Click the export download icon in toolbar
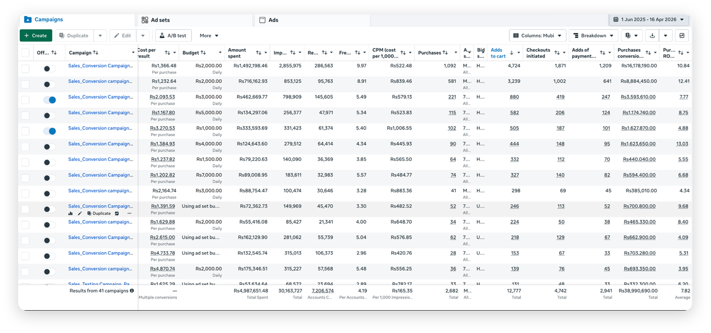Screen dimensions: 711x333 [x=652, y=35]
